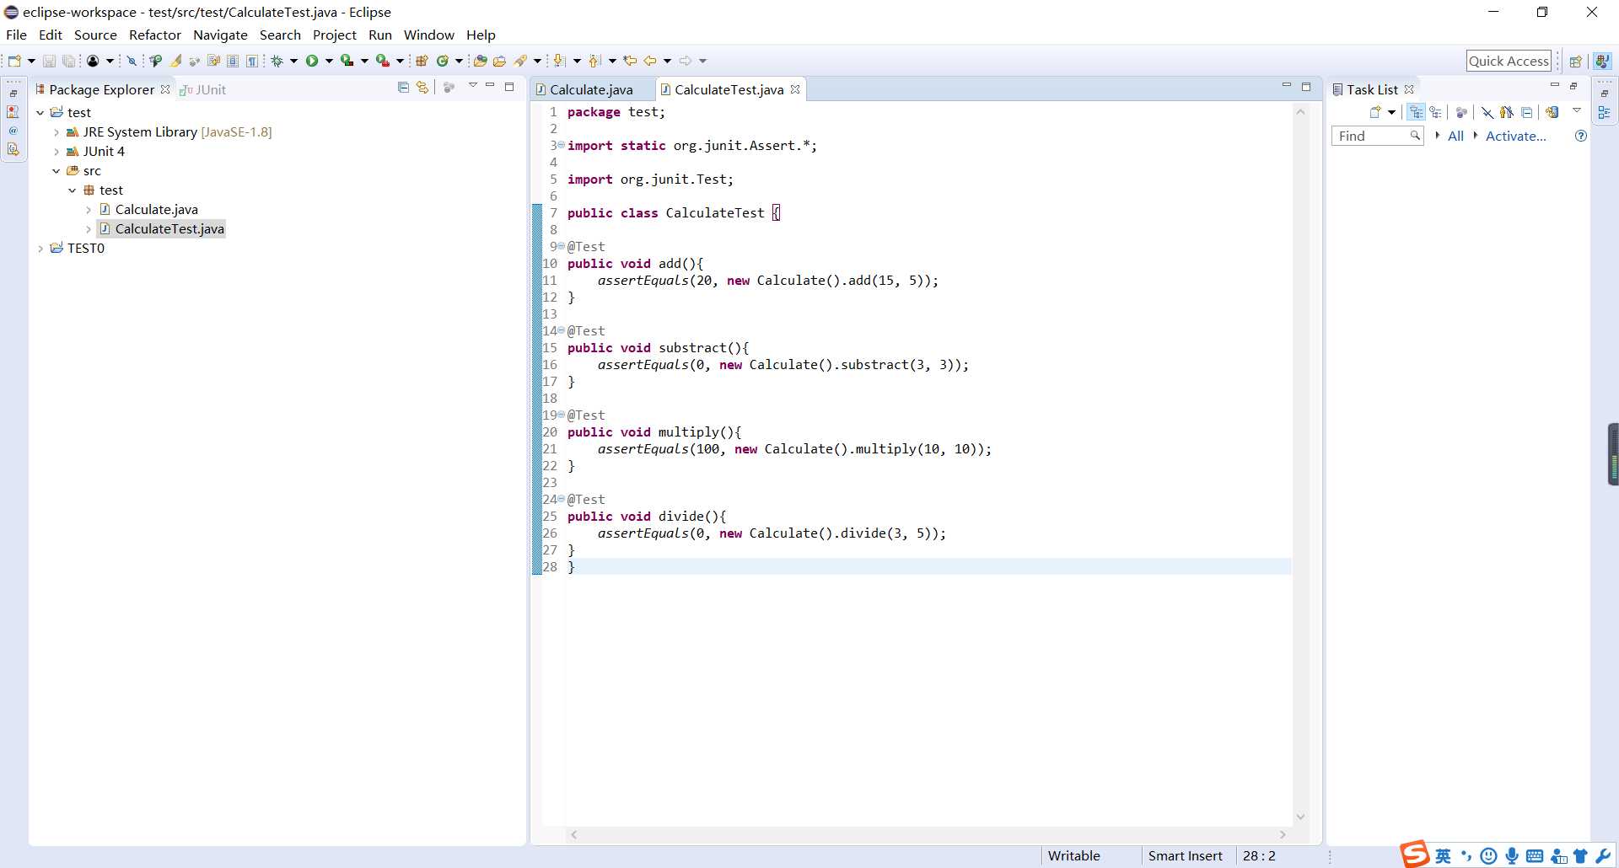Image resolution: width=1619 pixels, height=868 pixels.
Task: Click Collapse All icon in Task List
Action: (1526, 112)
